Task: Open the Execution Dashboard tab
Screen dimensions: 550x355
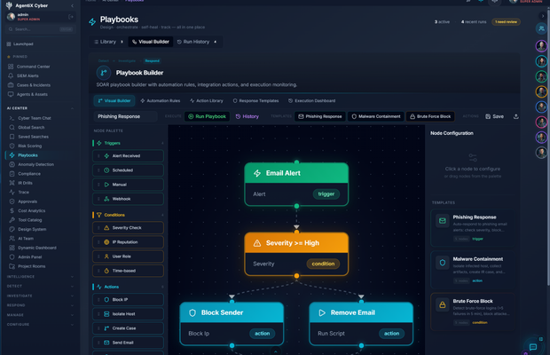Action: point(312,100)
